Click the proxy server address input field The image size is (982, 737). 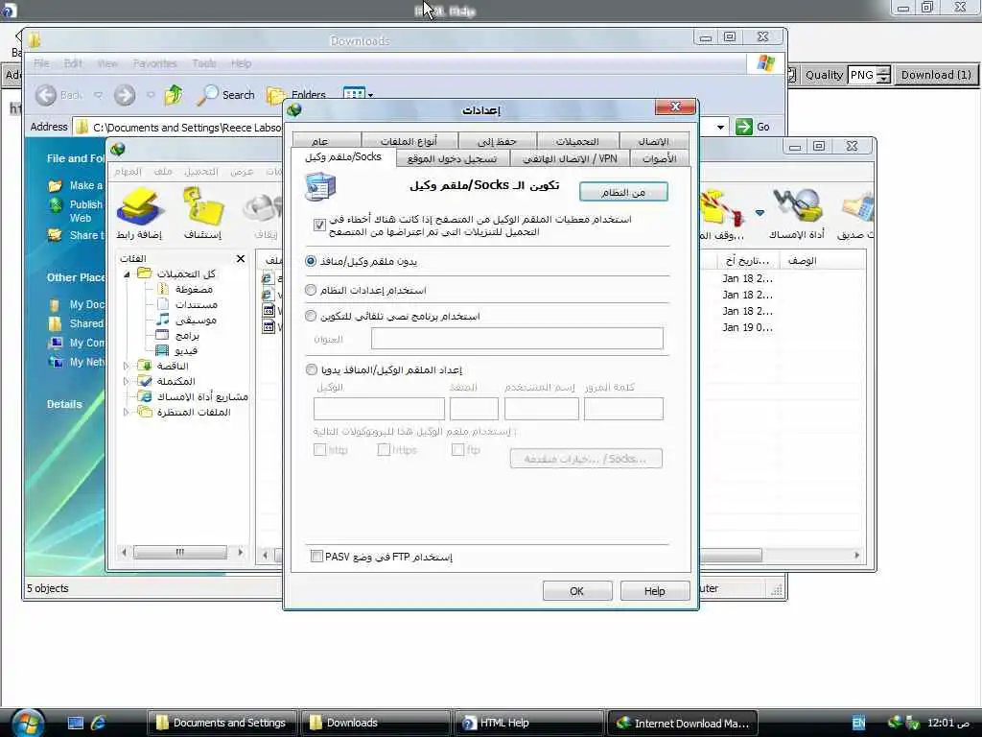pos(379,409)
